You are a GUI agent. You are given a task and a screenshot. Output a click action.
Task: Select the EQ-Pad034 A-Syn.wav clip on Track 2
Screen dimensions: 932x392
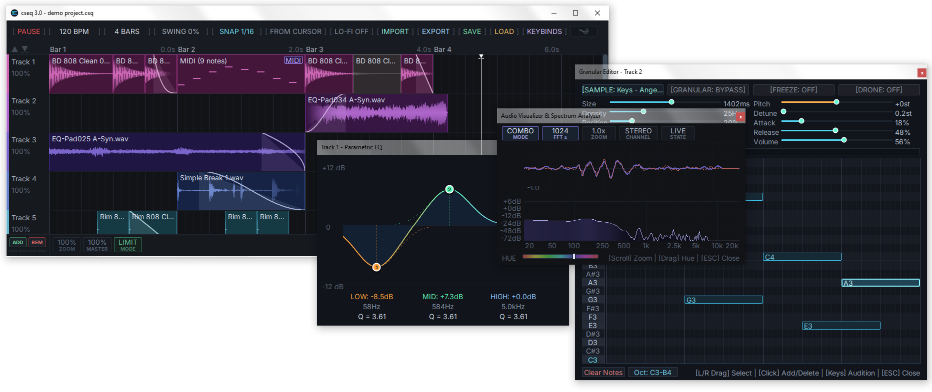point(376,113)
